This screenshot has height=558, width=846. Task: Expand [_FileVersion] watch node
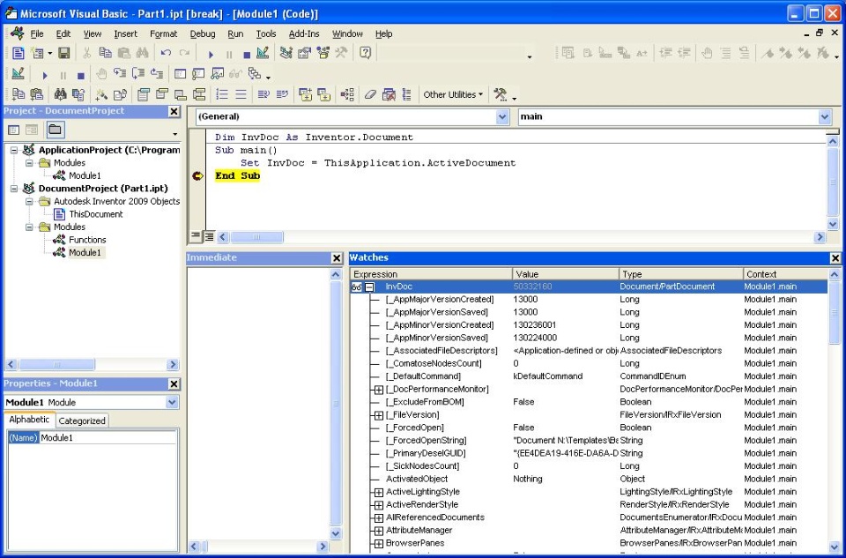pyautogui.click(x=379, y=415)
